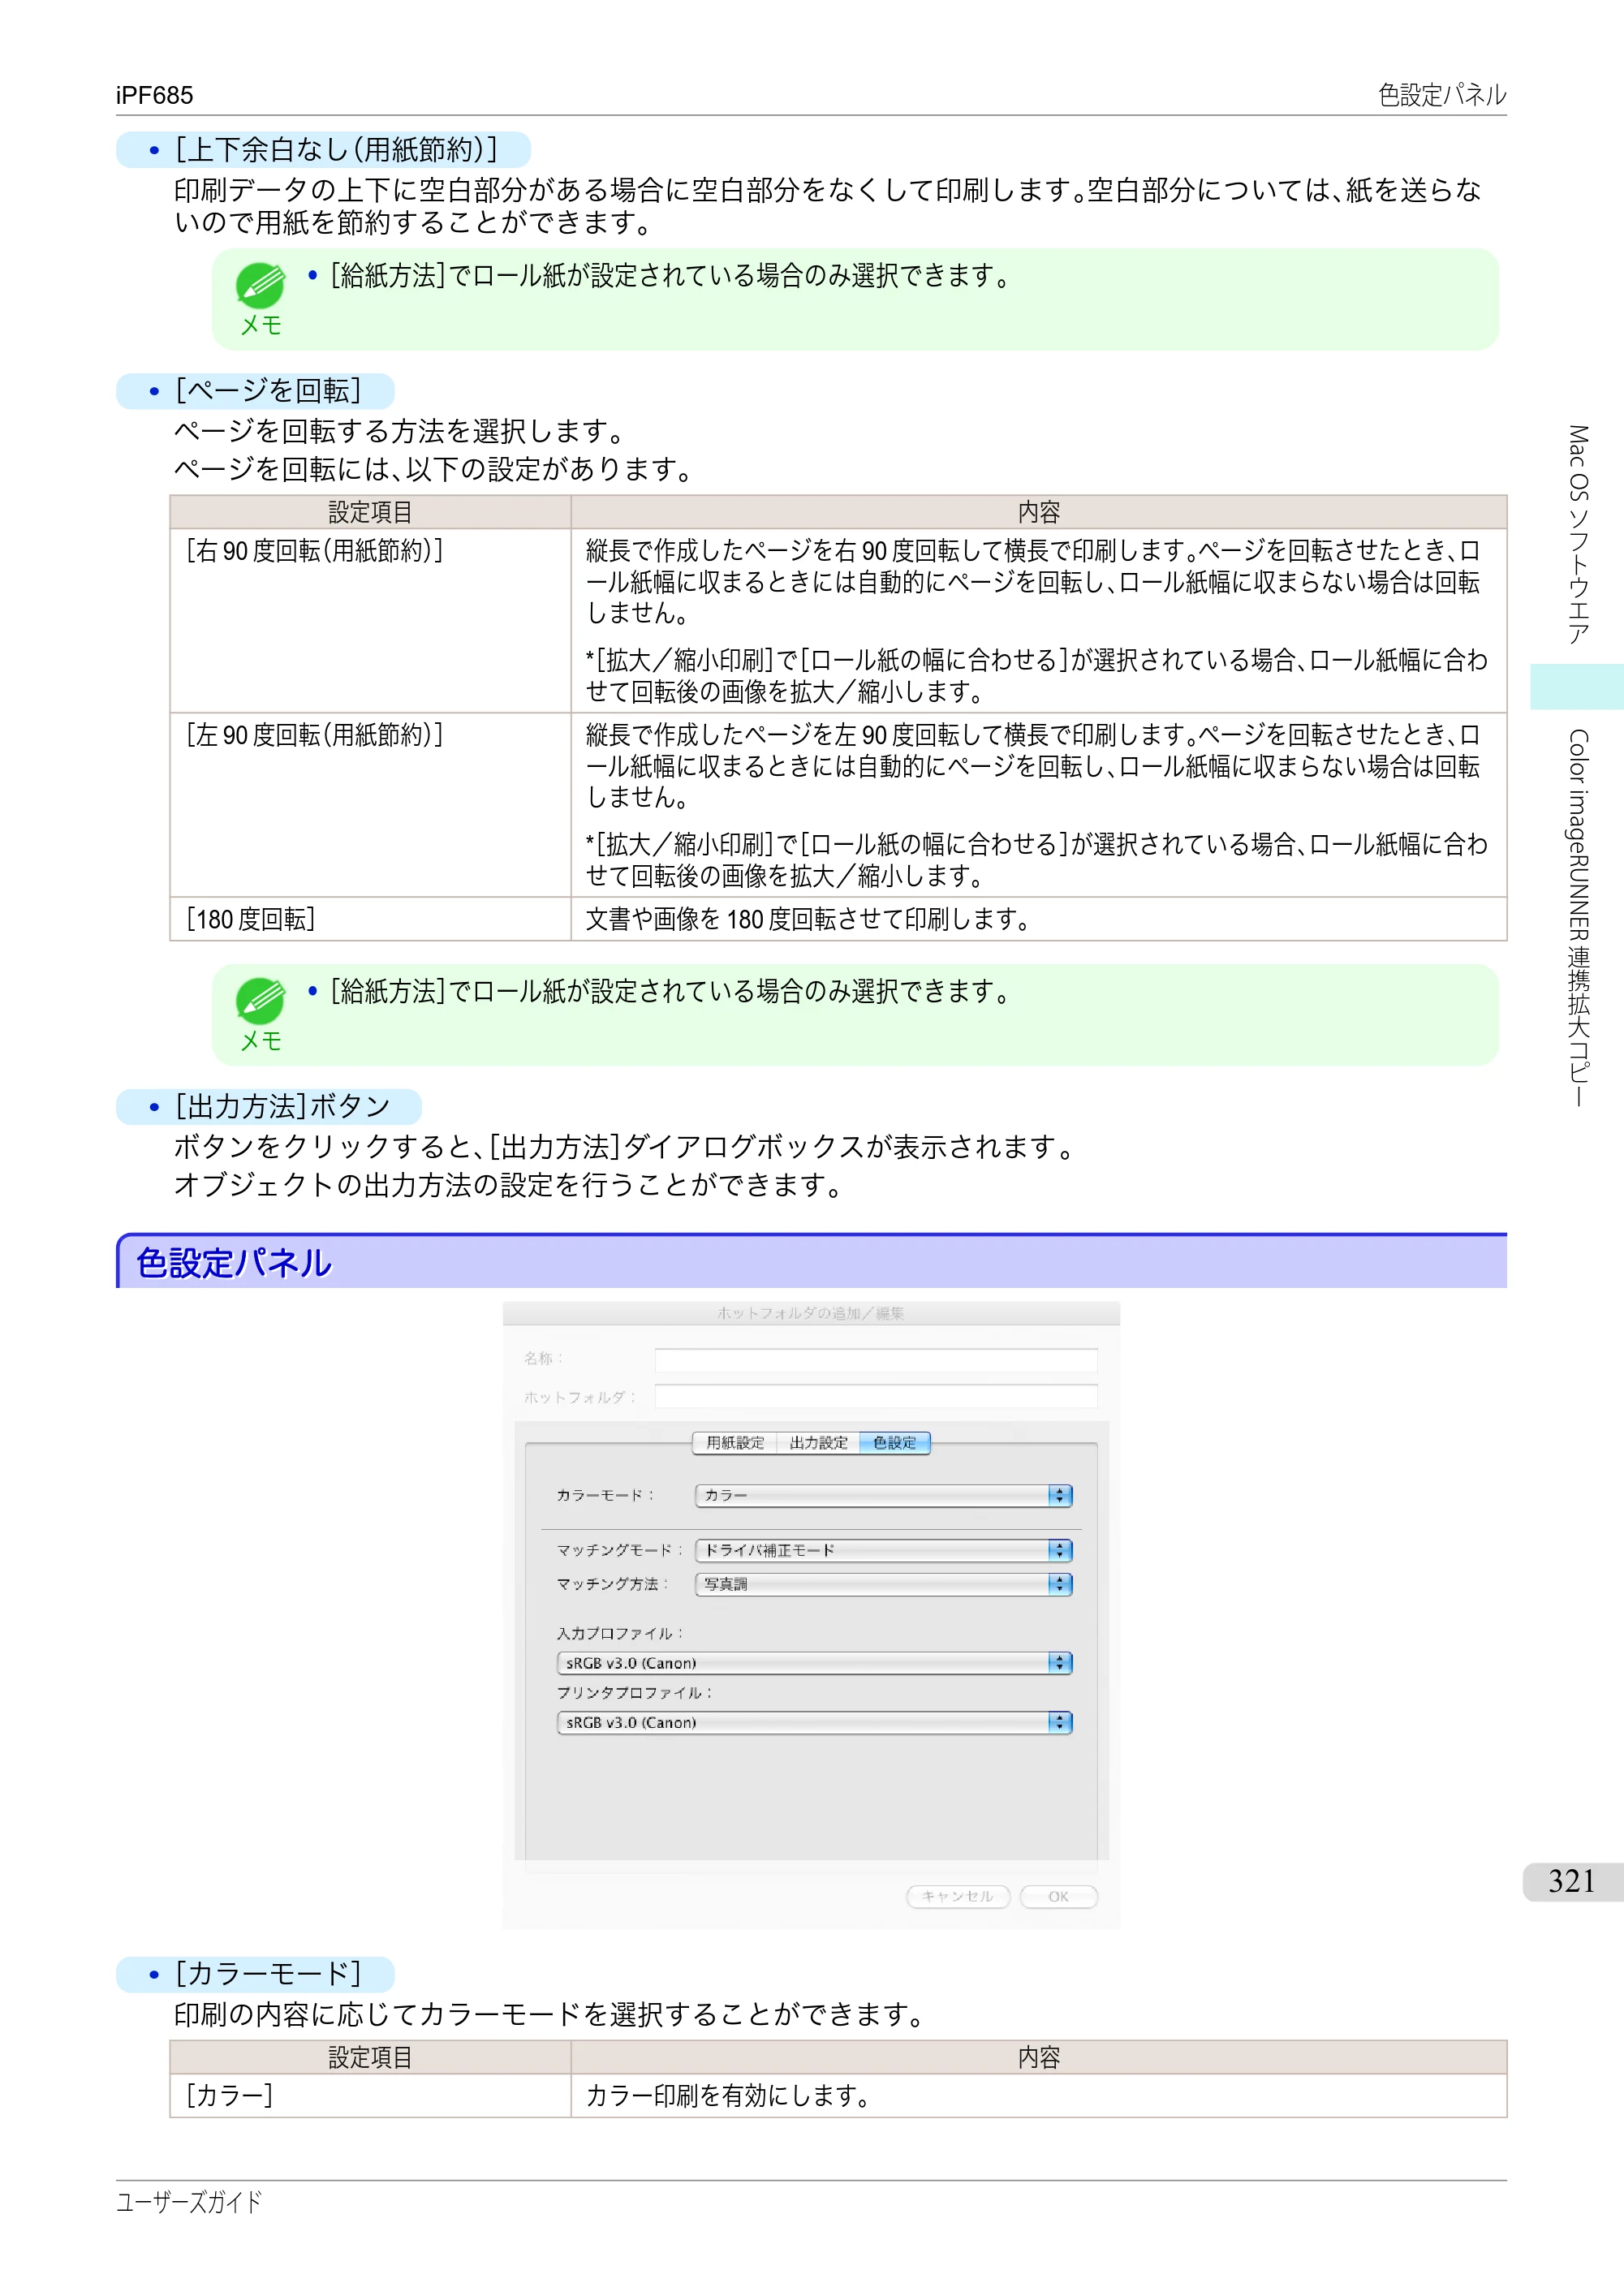Click the ユーザーズガイド footer text
1624x2296 pixels.
click(189, 2201)
